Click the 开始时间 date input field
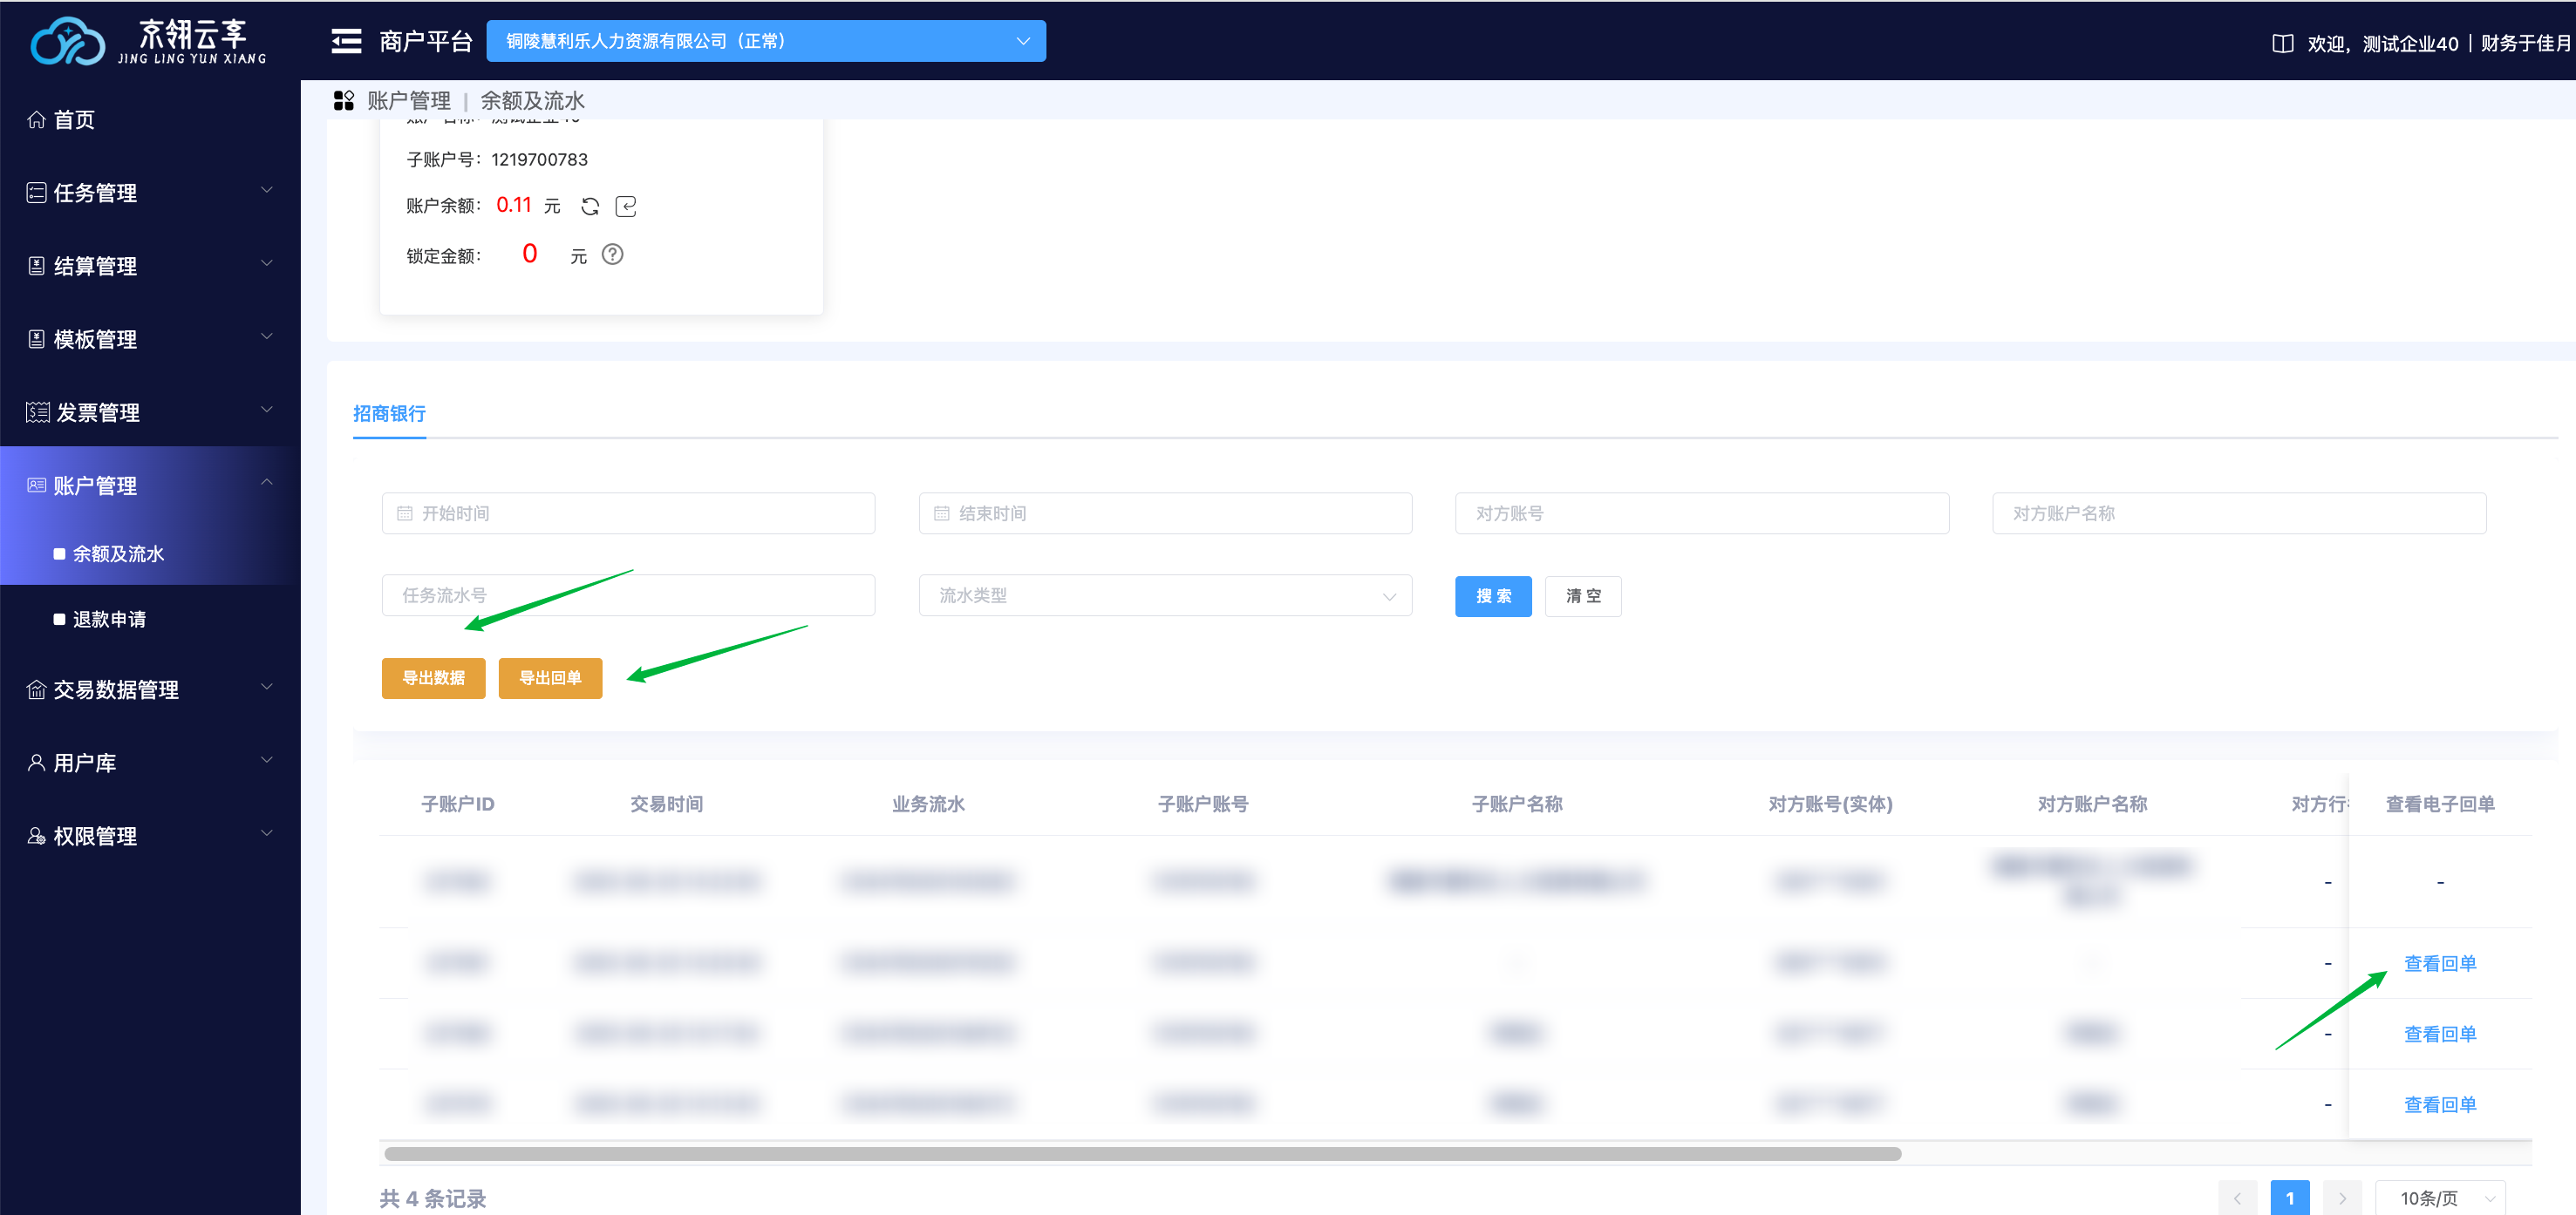The height and width of the screenshot is (1215, 2576). [x=628, y=513]
